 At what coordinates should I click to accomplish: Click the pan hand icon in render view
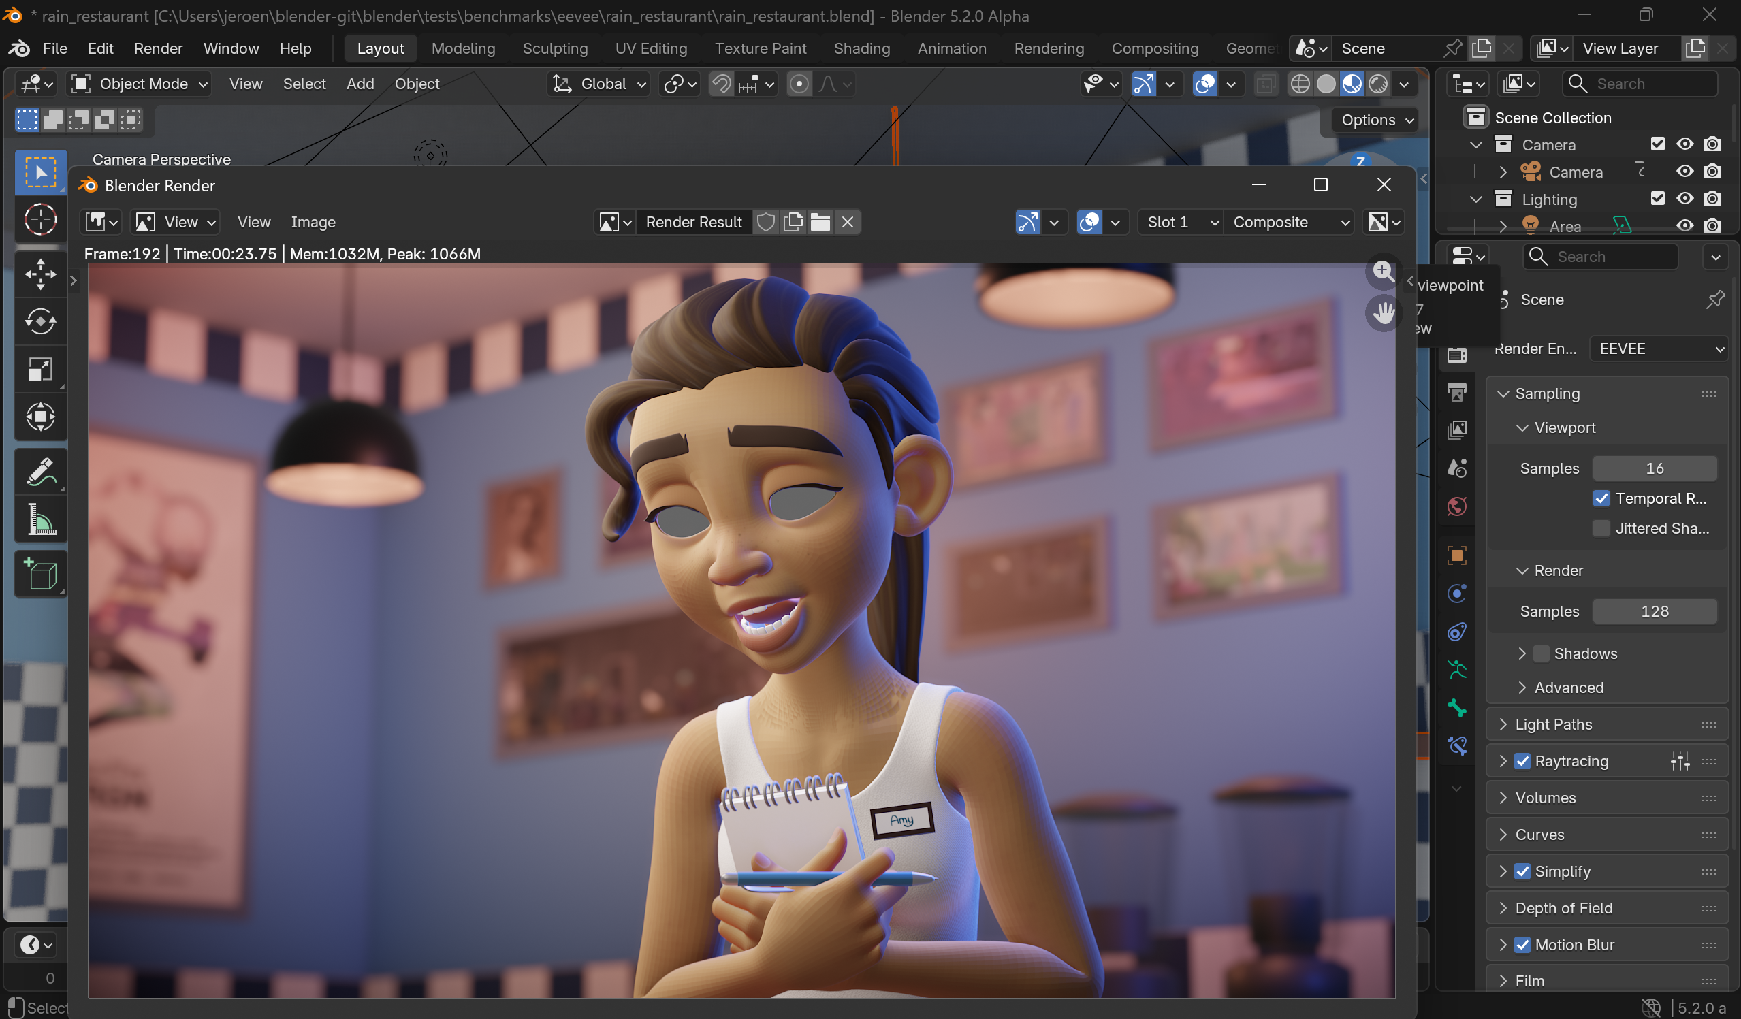1382,314
